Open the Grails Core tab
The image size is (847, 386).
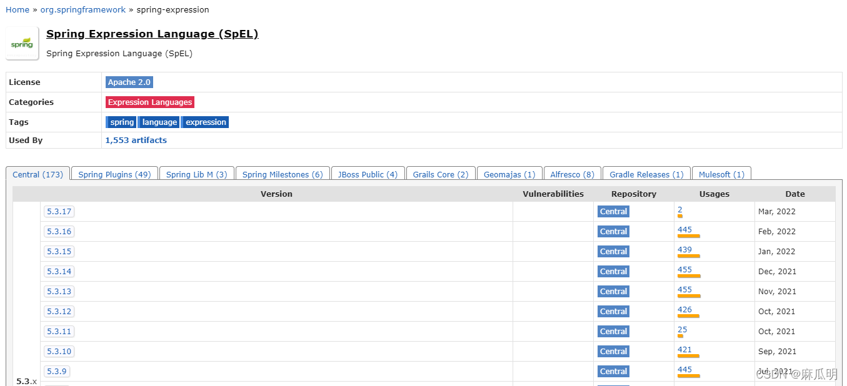pyautogui.click(x=440, y=174)
